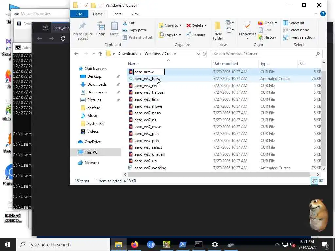335x251 pixels.
Task: Click Select all in ribbon
Action: click(x=293, y=23)
